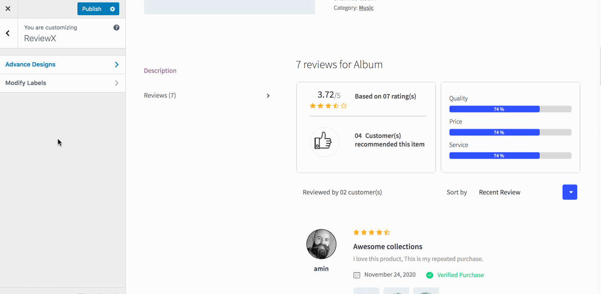Switch to the Description tab

click(x=160, y=70)
